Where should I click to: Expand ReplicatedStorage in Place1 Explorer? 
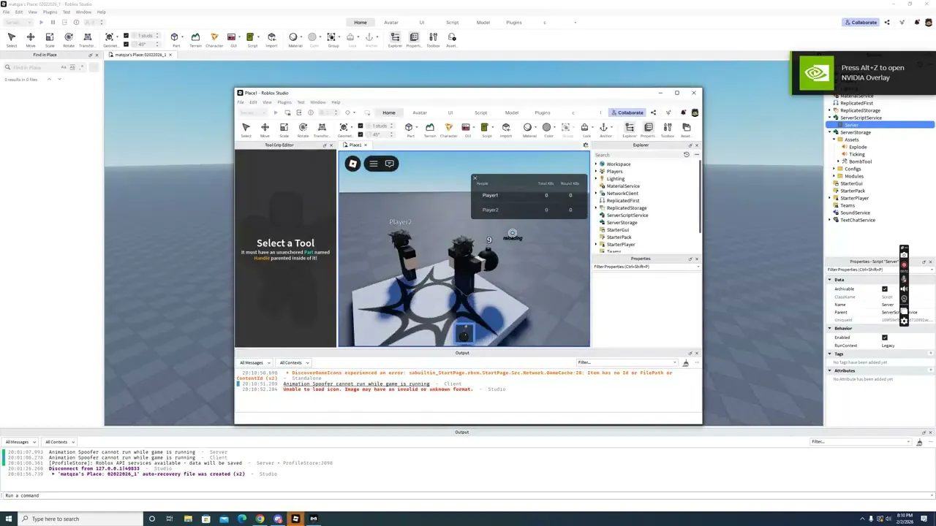(596, 208)
